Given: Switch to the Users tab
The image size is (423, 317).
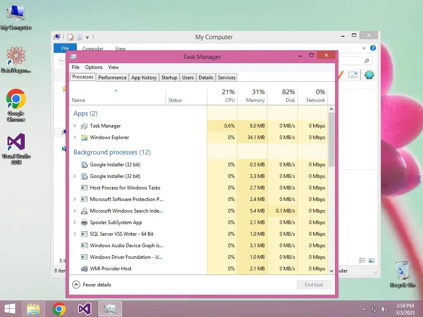Looking at the screenshot, I should pyautogui.click(x=188, y=77).
